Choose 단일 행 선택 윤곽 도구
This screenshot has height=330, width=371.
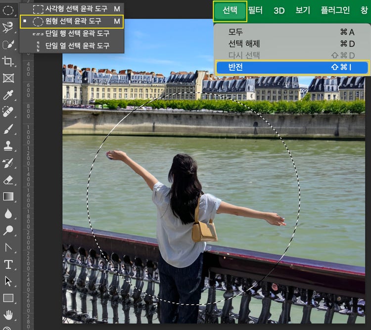click(x=72, y=34)
